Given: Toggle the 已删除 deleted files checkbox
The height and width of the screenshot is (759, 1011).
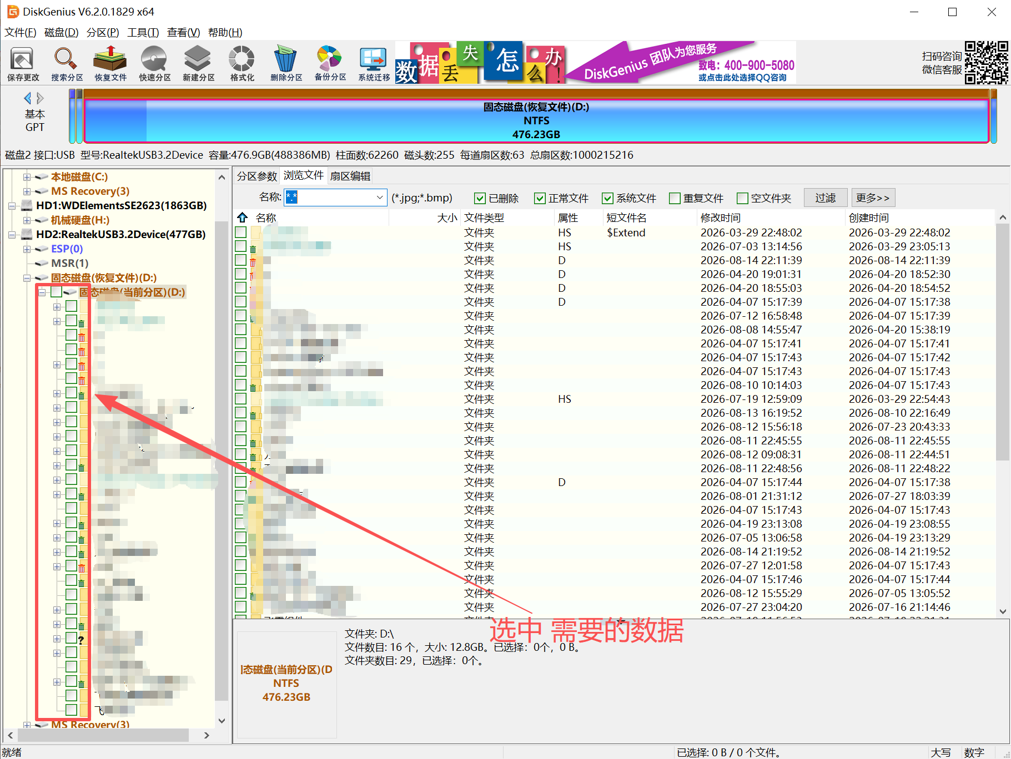Looking at the screenshot, I should 480,198.
